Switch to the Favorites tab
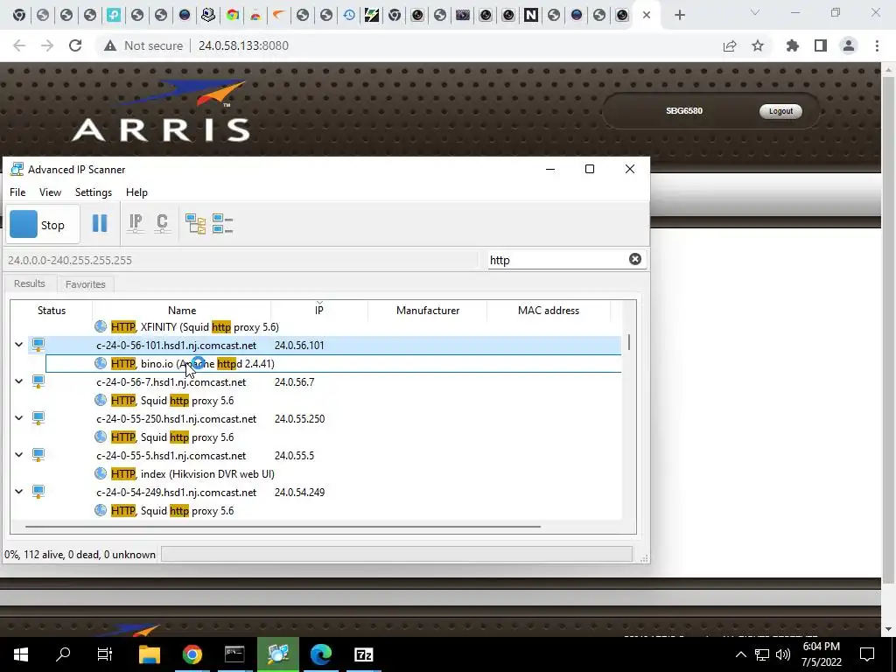Image resolution: width=896 pixels, height=672 pixels. click(85, 284)
